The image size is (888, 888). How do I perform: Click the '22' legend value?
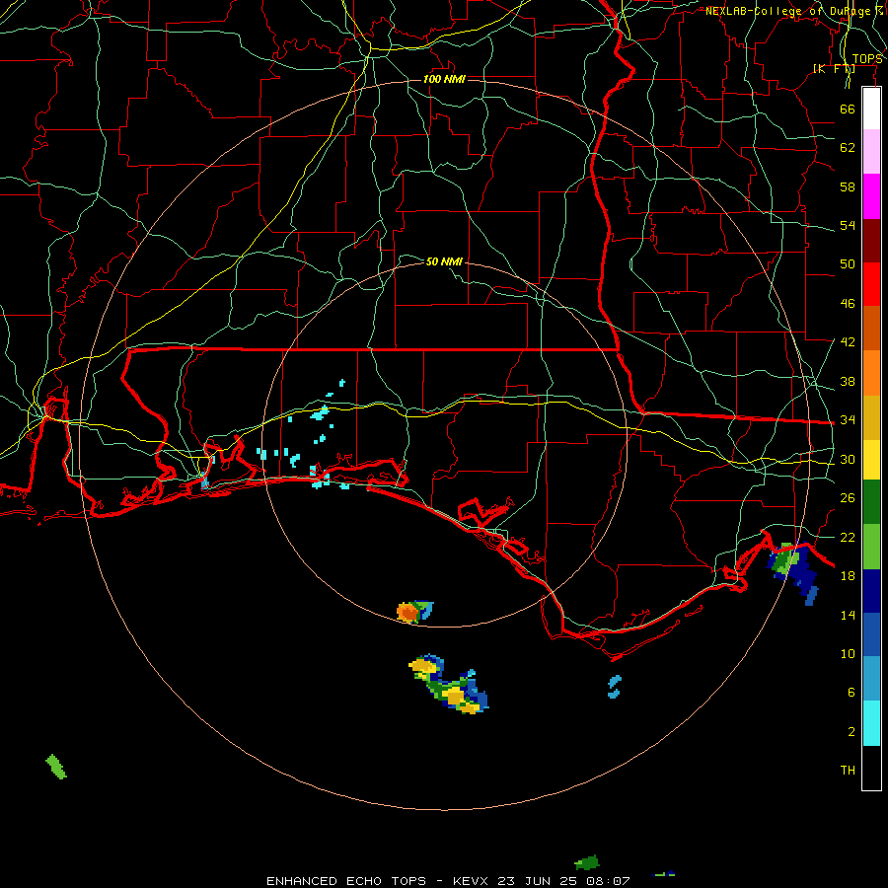[848, 537]
